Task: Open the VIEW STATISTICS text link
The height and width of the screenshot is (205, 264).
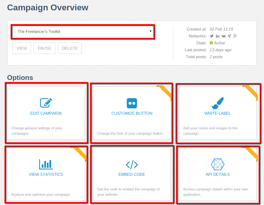Action: tap(46, 174)
